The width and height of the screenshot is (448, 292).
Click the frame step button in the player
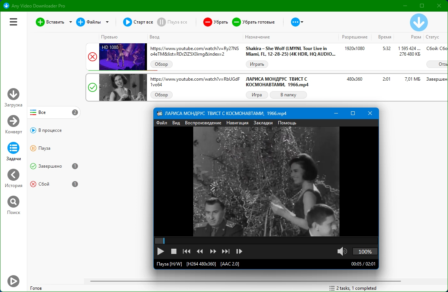(x=239, y=252)
